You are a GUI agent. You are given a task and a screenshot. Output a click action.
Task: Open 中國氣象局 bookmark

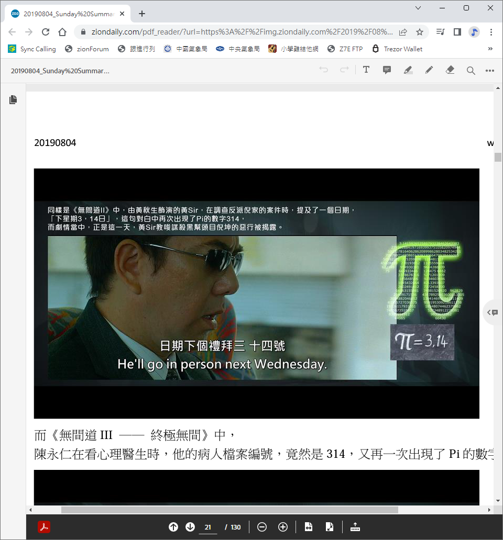pos(186,49)
